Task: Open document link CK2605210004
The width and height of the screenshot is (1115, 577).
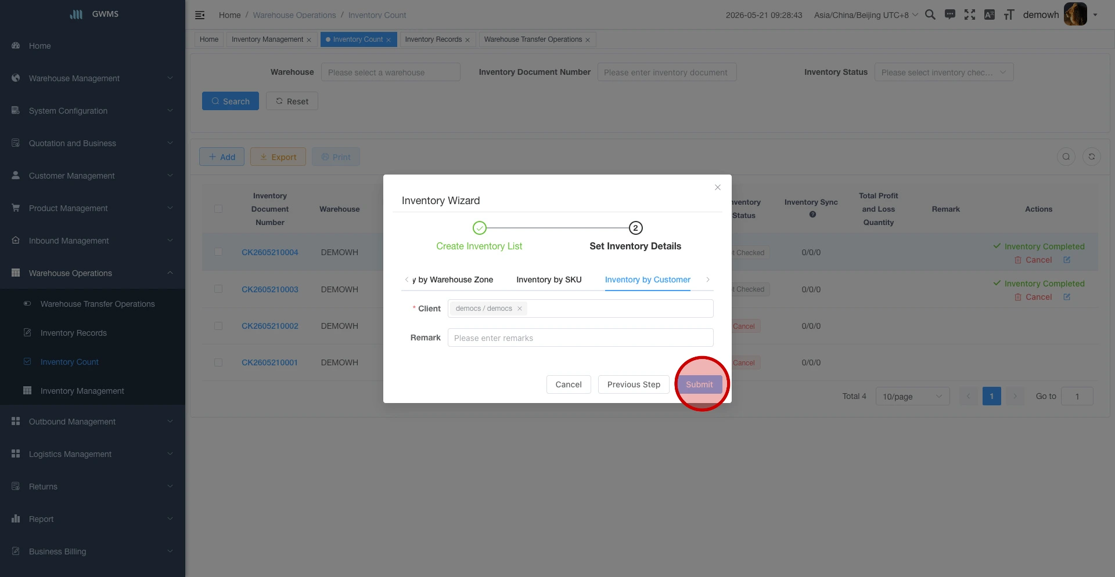Action: tap(270, 252)
